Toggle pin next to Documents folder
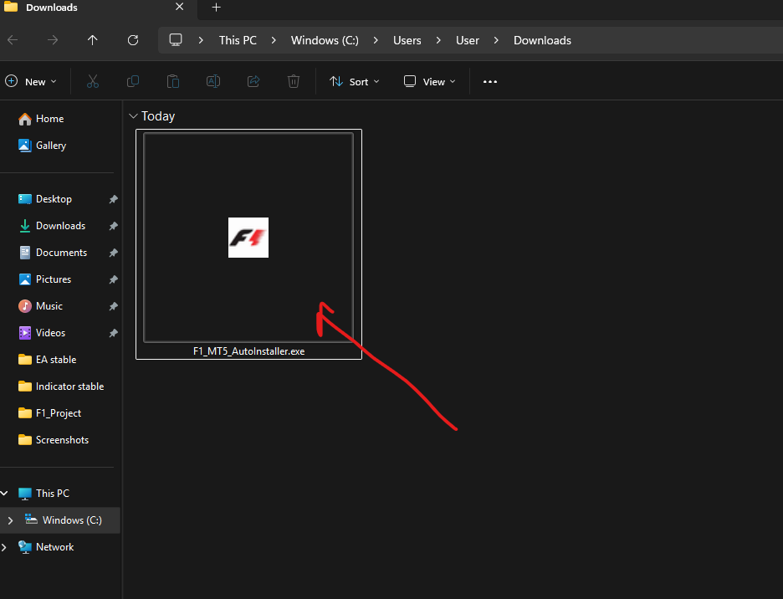 113,253
